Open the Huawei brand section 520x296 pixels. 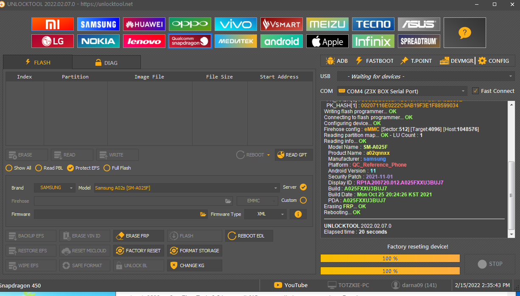[144, 24]
